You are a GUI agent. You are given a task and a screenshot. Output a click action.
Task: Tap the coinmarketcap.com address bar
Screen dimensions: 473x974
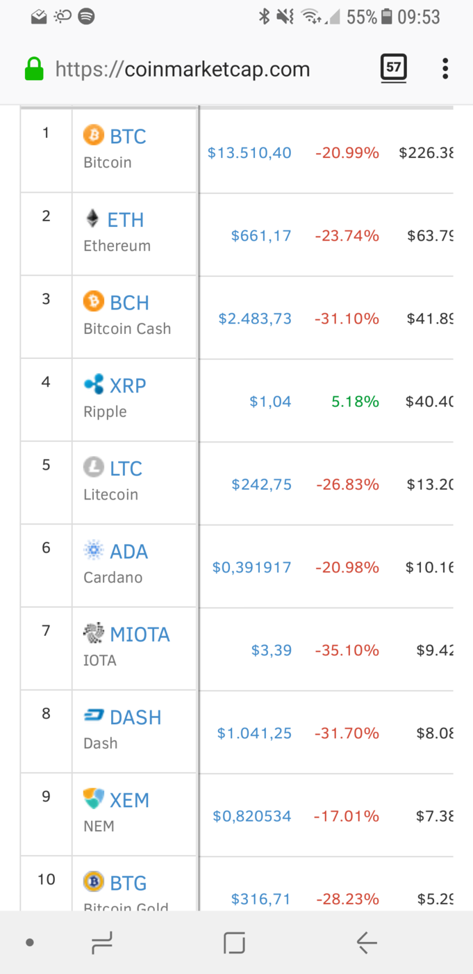coord(183,69)
